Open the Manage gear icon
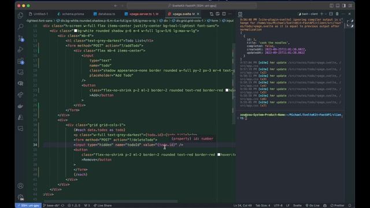Viewport: 370px width, 208px height. coord(21,197)
